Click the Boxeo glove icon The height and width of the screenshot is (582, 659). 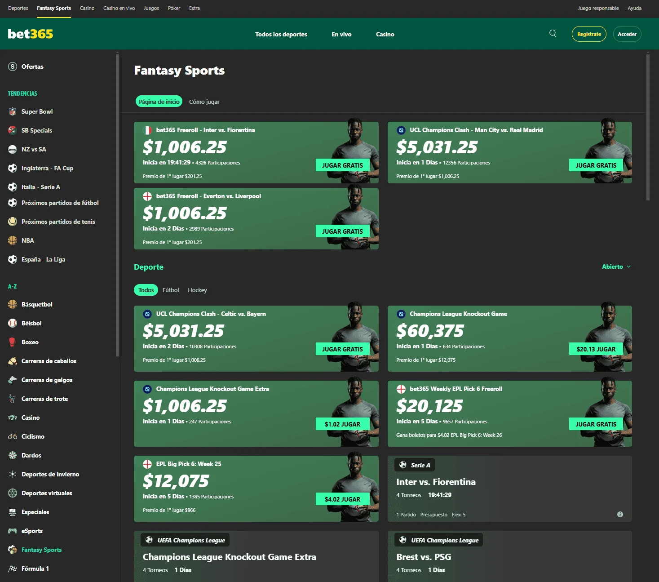(x=13, y=342)
